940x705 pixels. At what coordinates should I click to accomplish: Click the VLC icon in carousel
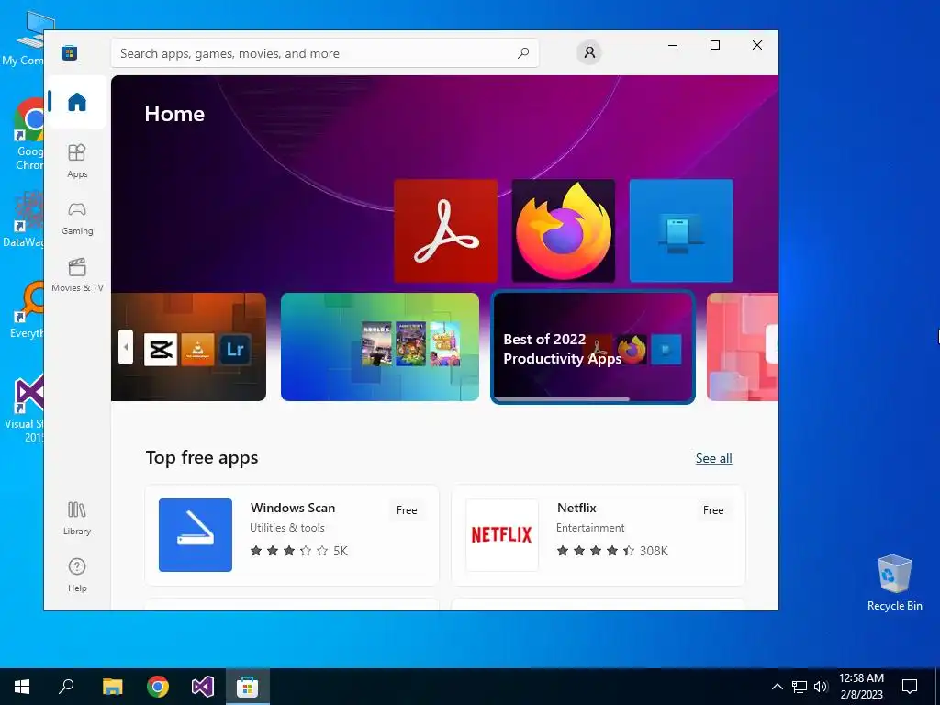click(198, 349)
